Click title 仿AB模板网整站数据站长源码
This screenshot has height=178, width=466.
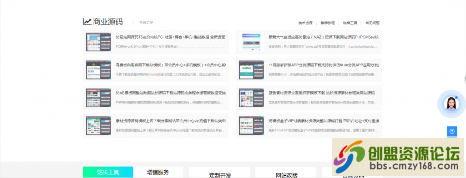point(171,93)
